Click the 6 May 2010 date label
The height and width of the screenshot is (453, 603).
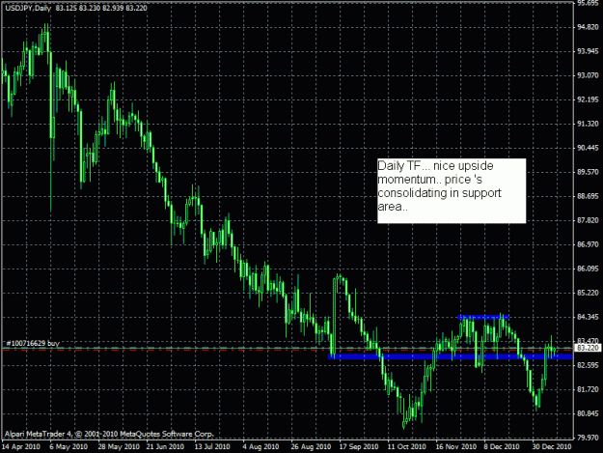click(x=69, y=447)
